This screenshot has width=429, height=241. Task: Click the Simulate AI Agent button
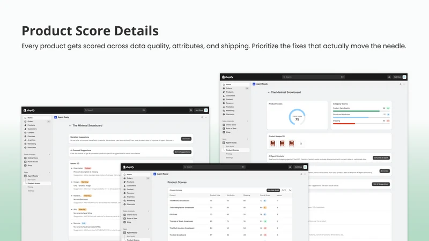click(x=381, y=158)
